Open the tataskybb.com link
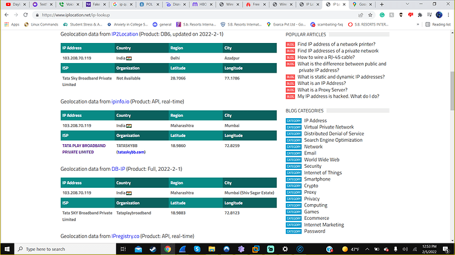 click(131, 152)
